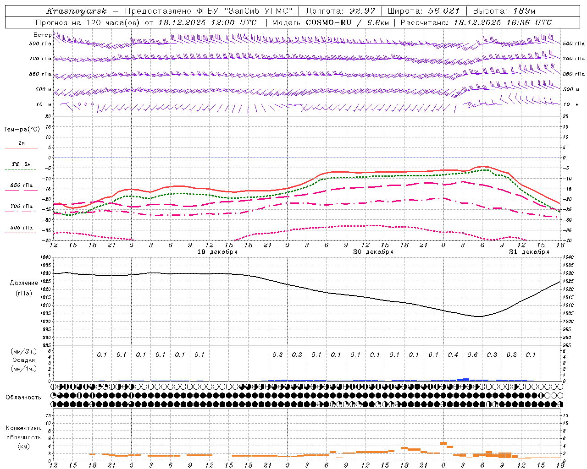Click the "Широта: 56.021" latitude value
The image size is (587, 469).
[424, 11]
